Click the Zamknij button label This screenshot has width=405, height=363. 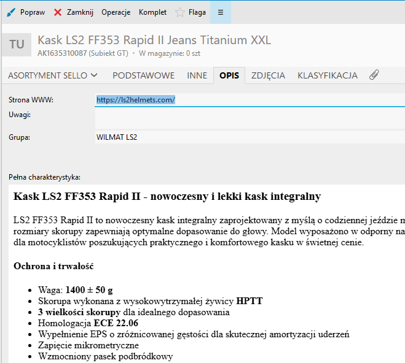tap(80, 12)
